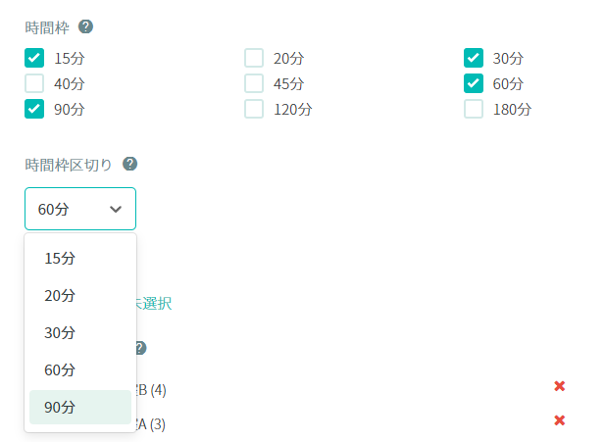
Task: Check the 45分 option
Action: click(x=254, y=83)
